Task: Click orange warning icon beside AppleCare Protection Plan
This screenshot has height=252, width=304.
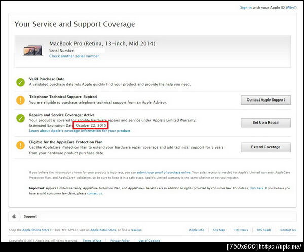Action: 20,145
